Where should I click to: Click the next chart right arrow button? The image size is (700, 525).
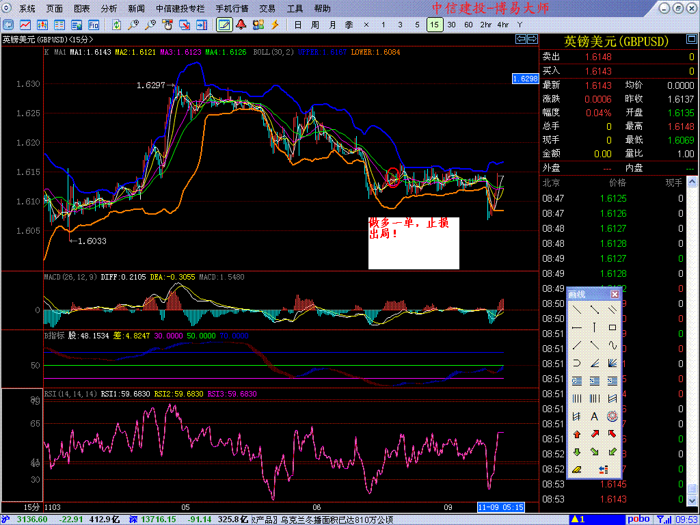pos(532,39)
